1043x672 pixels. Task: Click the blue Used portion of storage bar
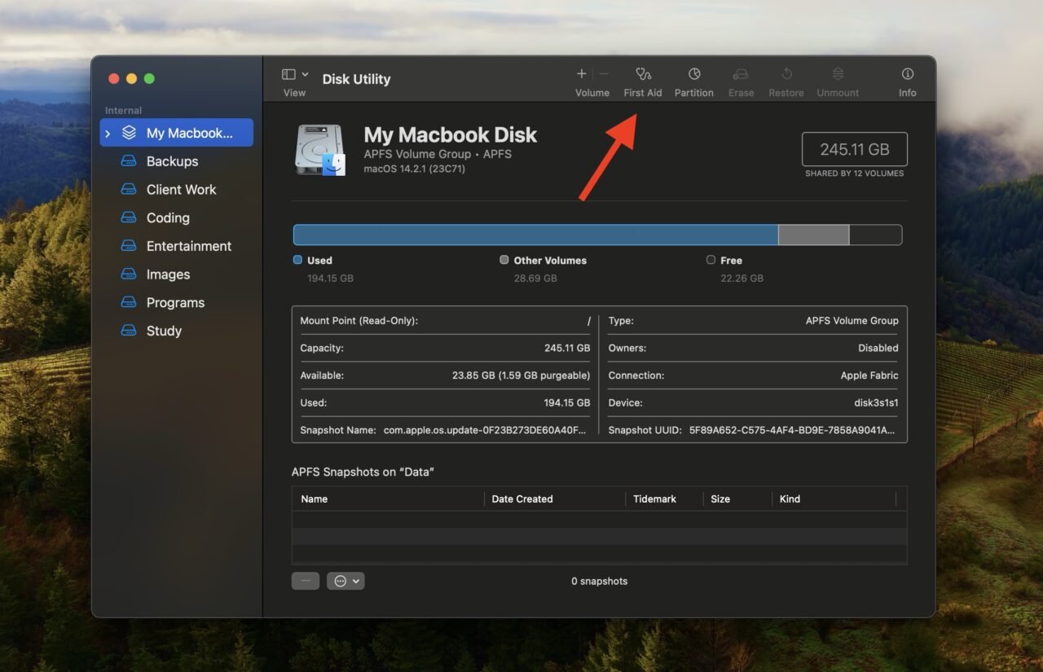tap(535, 235)
